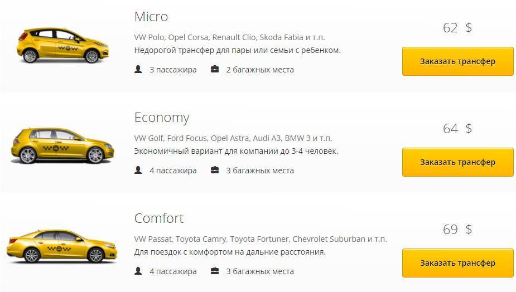Order the Comfort transfer for 69 $
This screenshot has height=292, width=516.
[x=457, y=263]
